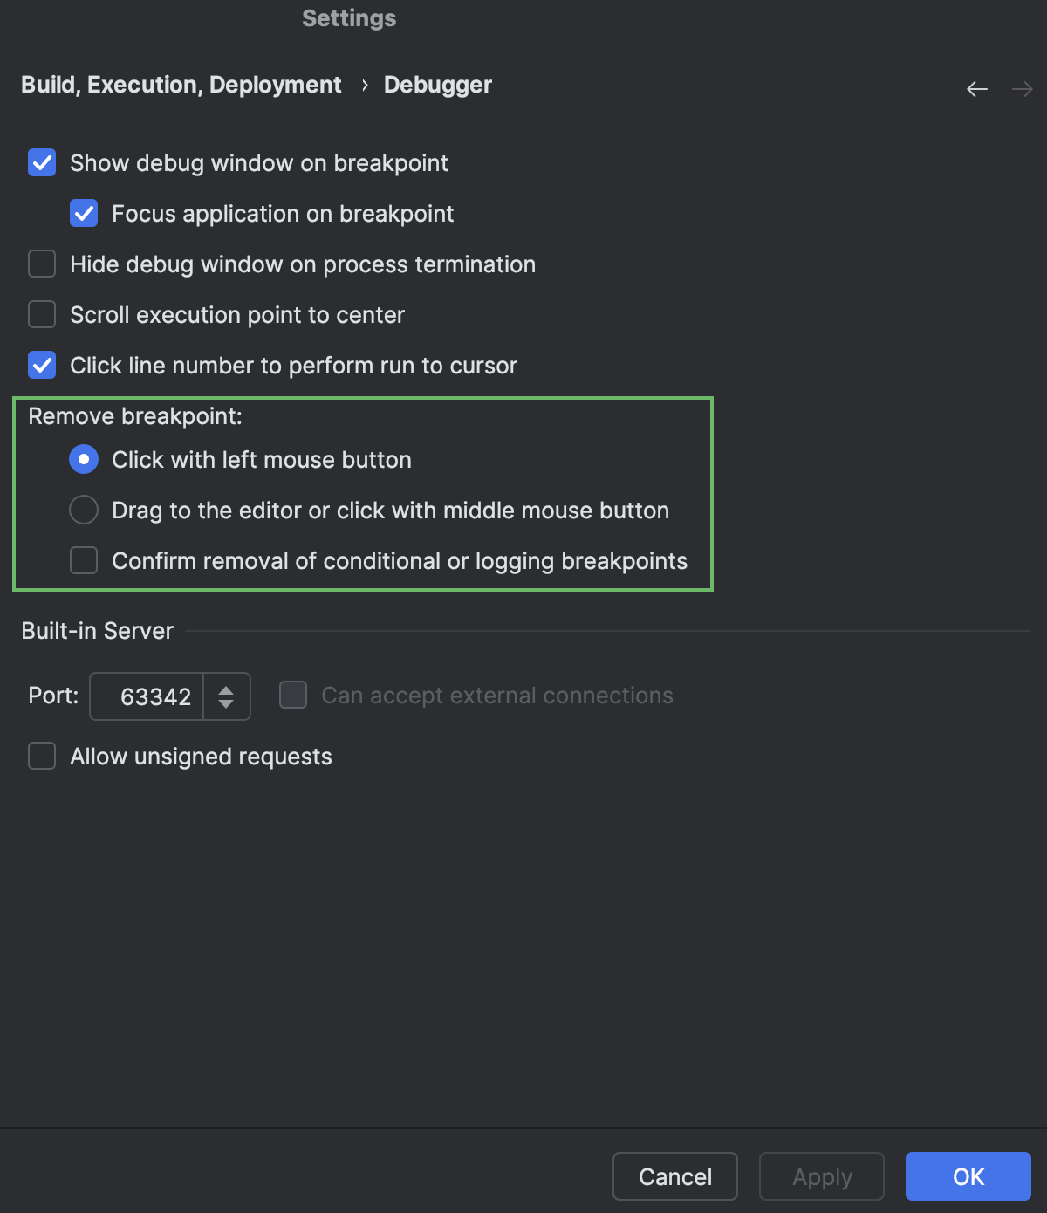Select Drag to the editor or middle mouse button
This screenshot has width=1047, height=1213.
click(x=83, y=510)
